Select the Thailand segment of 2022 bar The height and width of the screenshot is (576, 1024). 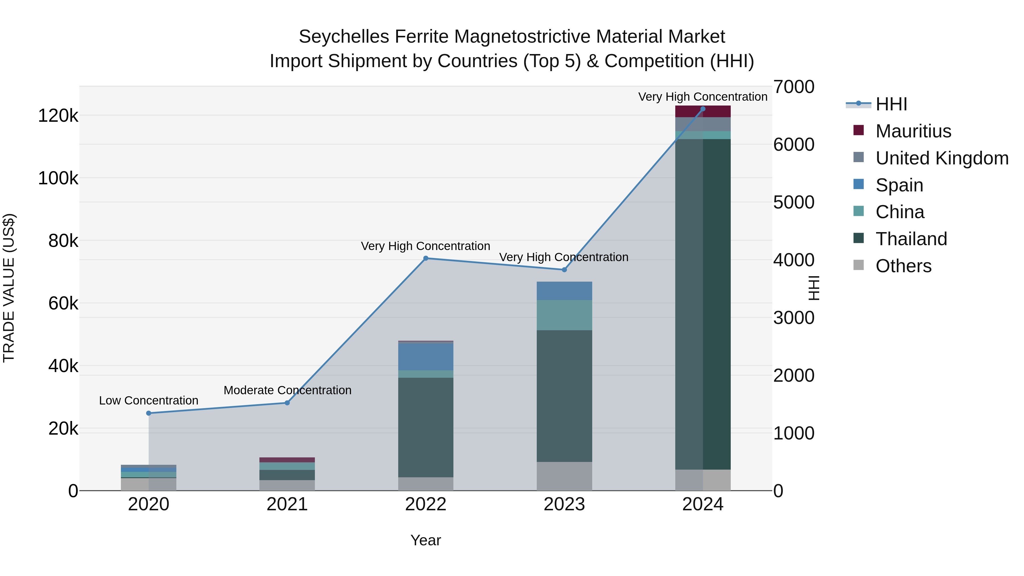coord(426,427)
